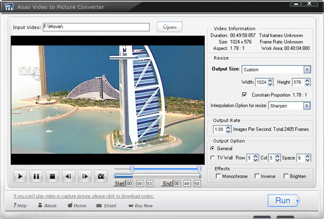Click the Row value field
Image resolution: width=324 pixels, height=219 pixels.
[250, 158]
